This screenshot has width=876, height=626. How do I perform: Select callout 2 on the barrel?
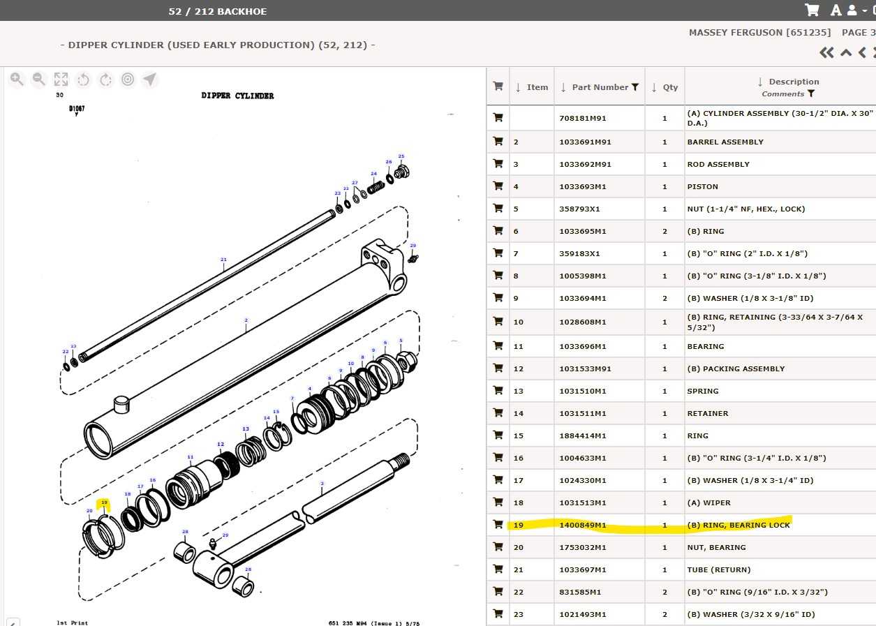(x=246, y=320)
